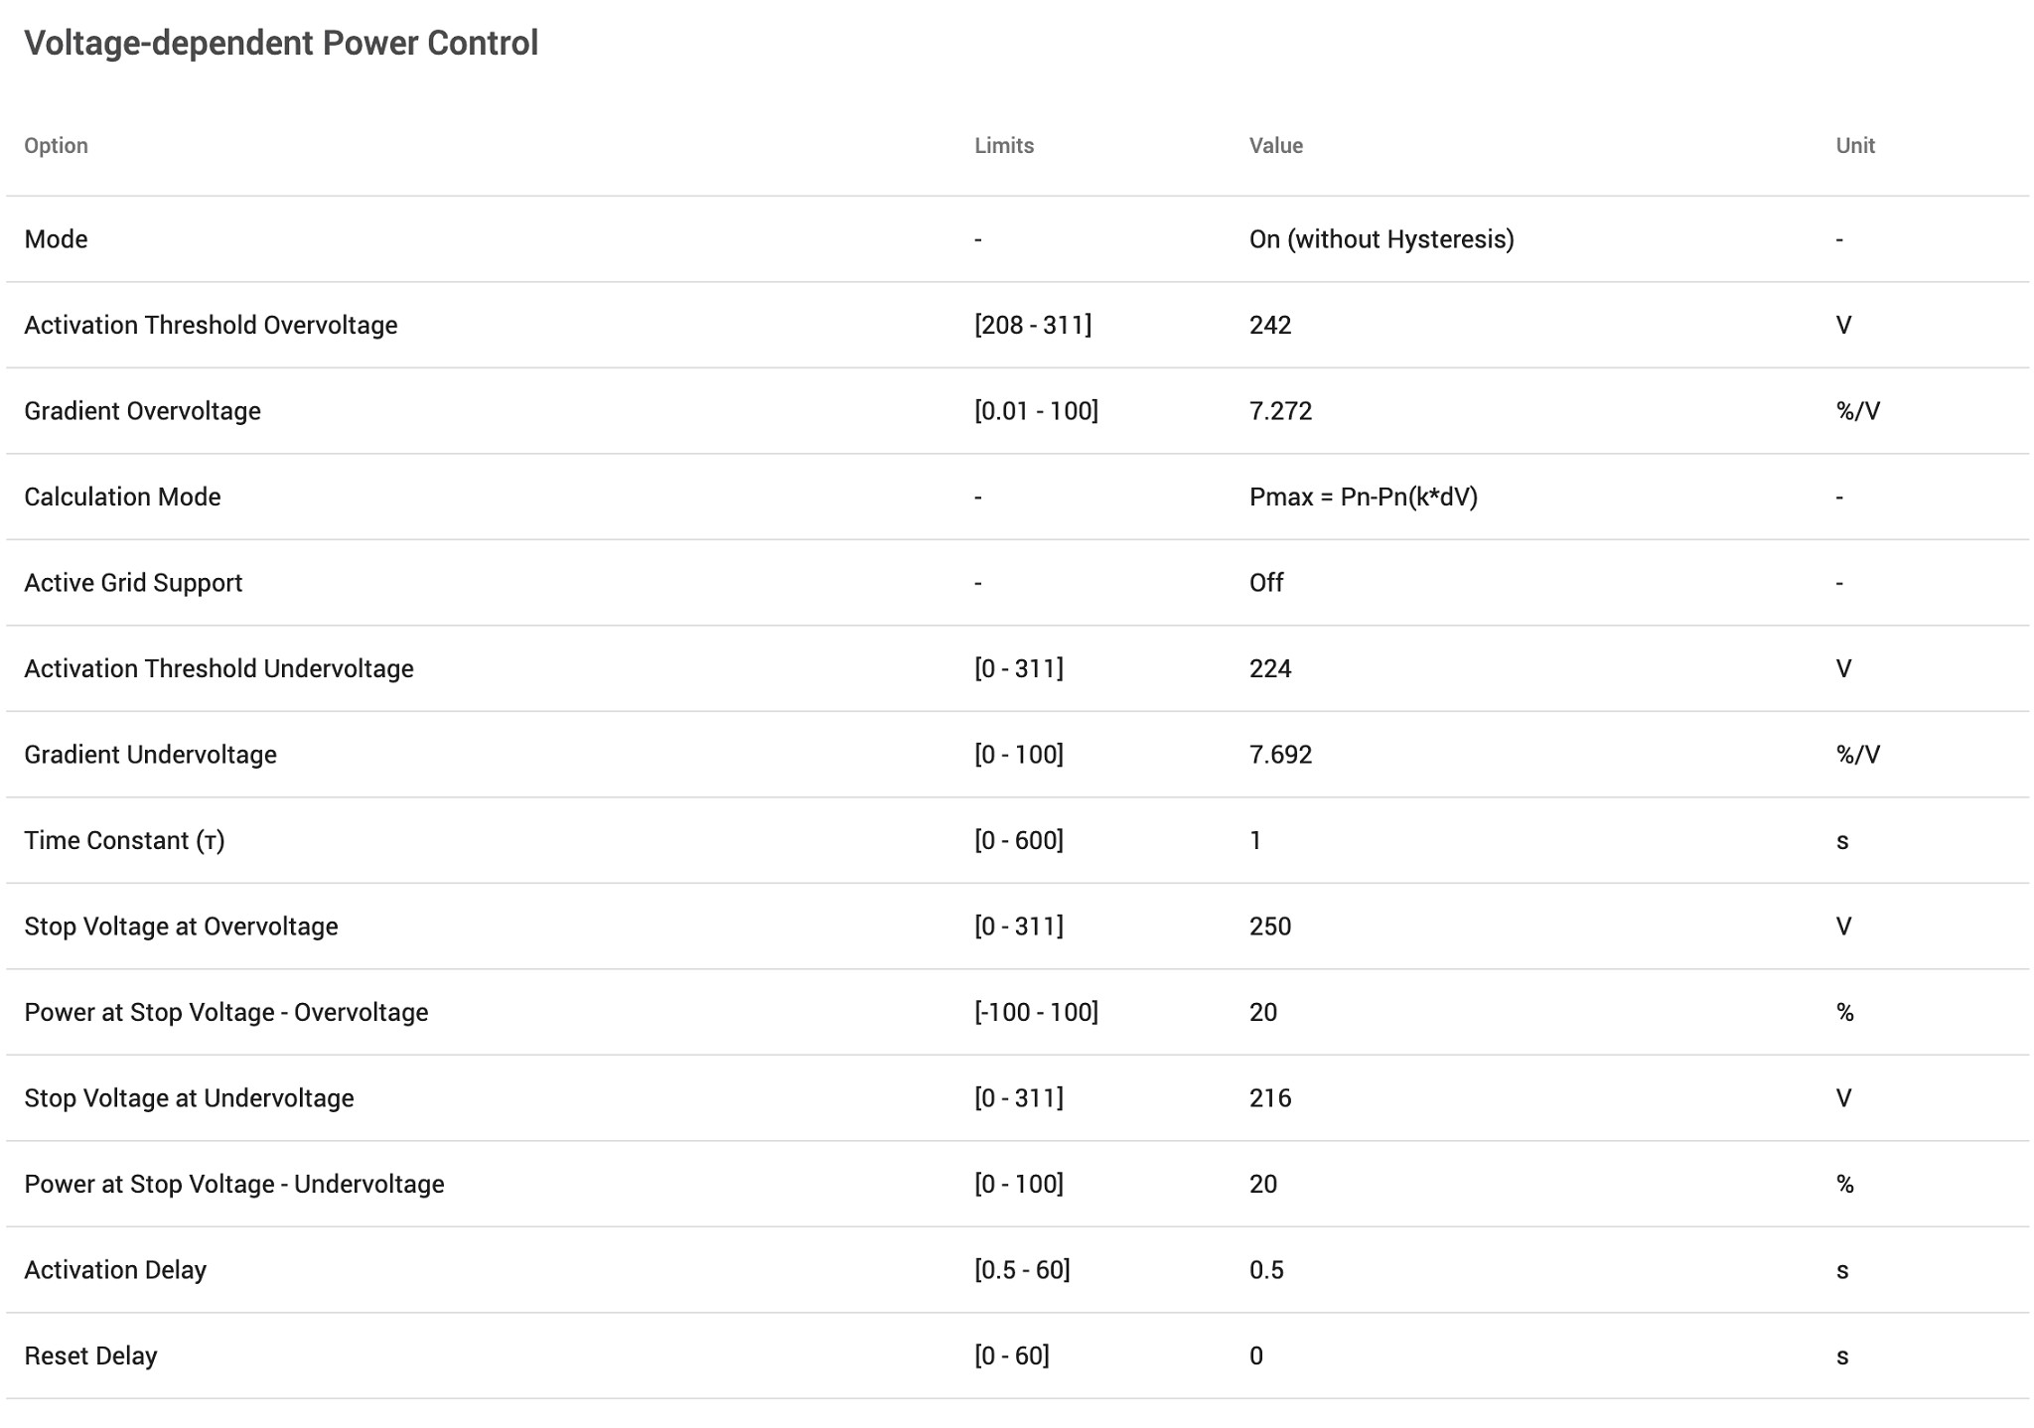The width and height of the screenshot is (2034, 1428).
Task: Click the Value column header
Action: coord(1276,146)
